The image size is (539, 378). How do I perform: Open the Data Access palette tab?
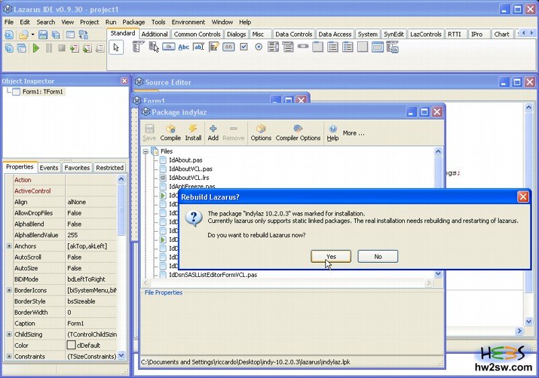coord(335,34)
